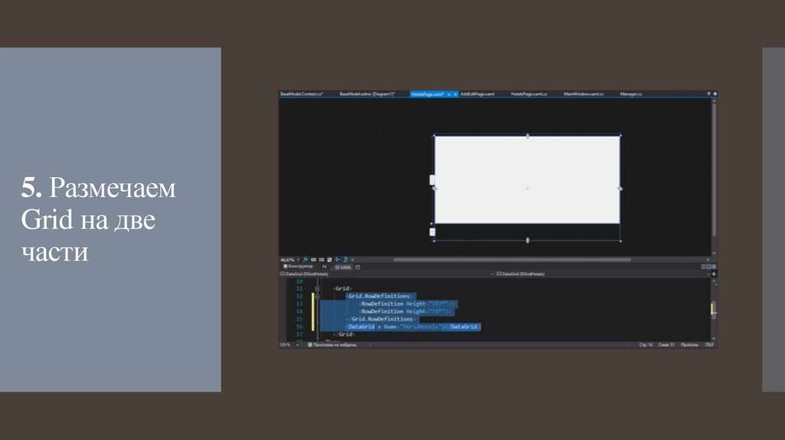Viewport: 785px width, 440px height.
Task: Swap the designer and XAML panes
Action: pyautogui.click(x=323, y=267)
